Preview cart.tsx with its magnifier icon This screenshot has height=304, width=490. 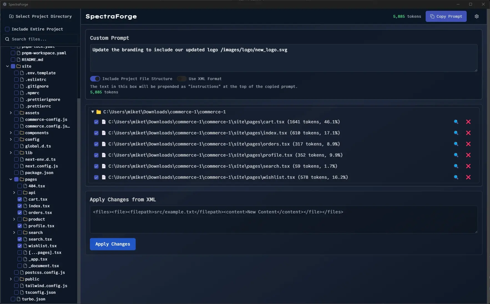point(456,122)
